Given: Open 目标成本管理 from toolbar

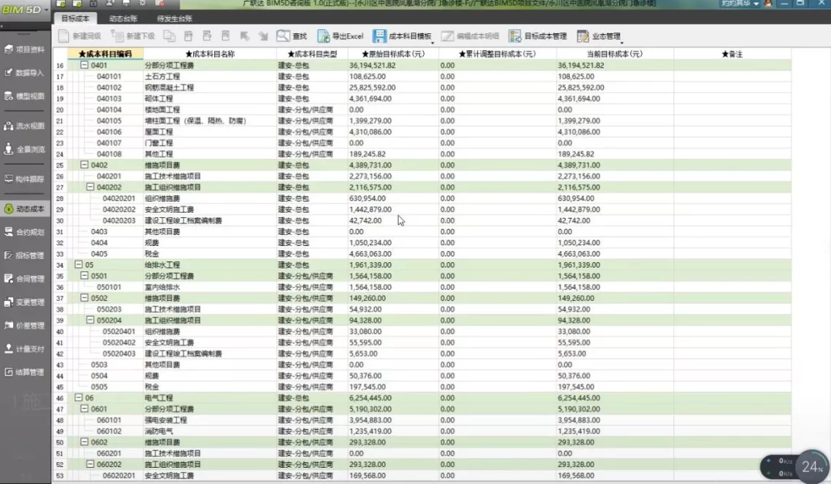Looking at the screenshot, I should [x=537, y=36].
